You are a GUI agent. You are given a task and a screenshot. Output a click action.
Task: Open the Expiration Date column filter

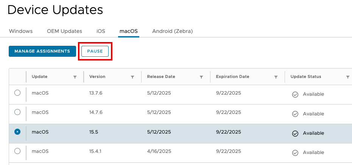click(276, 77)
